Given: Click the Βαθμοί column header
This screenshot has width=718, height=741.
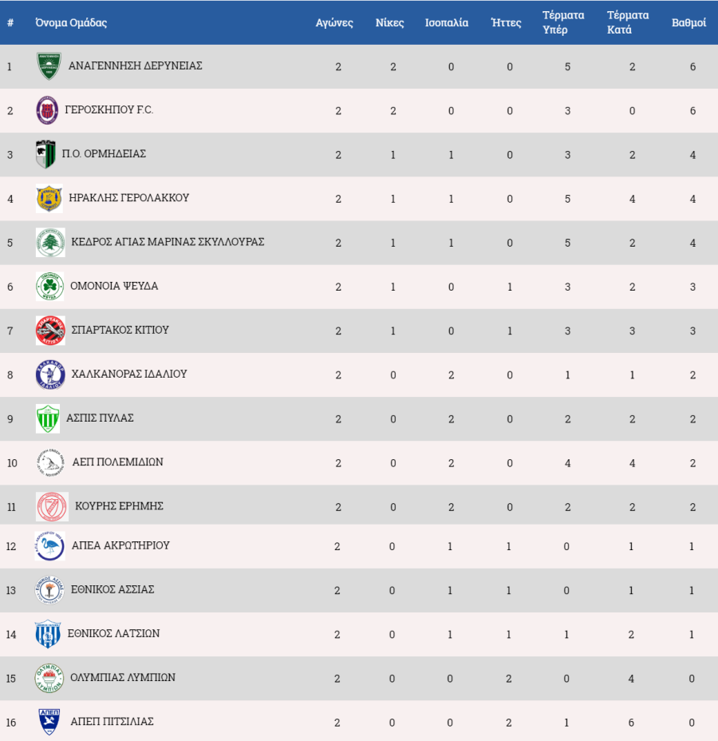Looking at the screenshot, I should (x=688, y=22).
